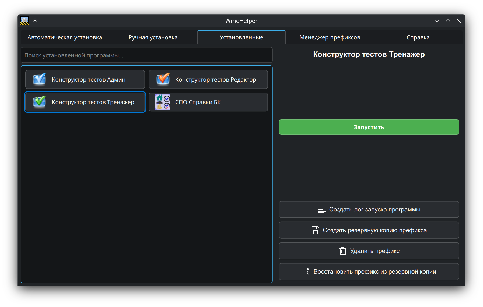
Task: Click the СПО Справки БК program icon
Action: 163,102
